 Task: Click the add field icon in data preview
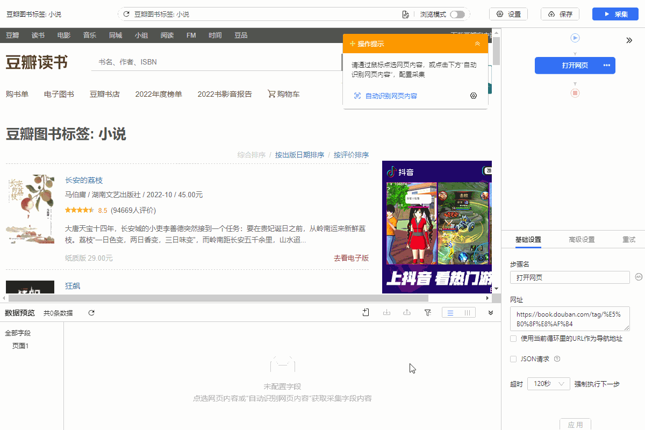(x=366, y=313)
